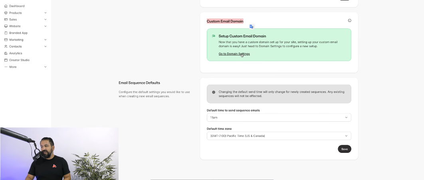The height and width of the screenshot is (180, 424).
Task: Follow the Go to Domain Settings link
Action: tap(234, 54)
